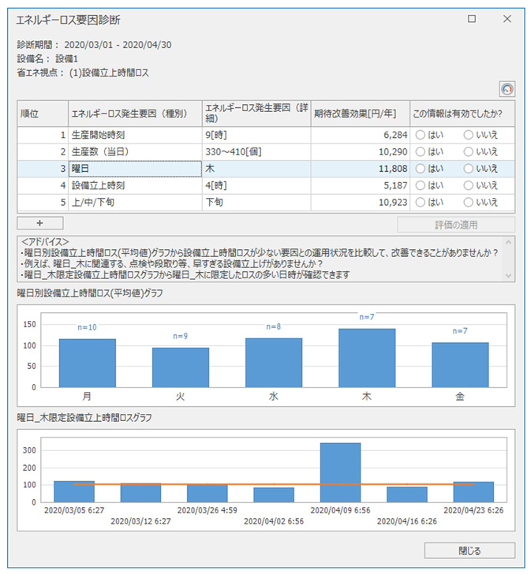The height and width of the screenshot is (574, 531).
Task: Select the 曜日 cell in row 3
Action: 134,168
